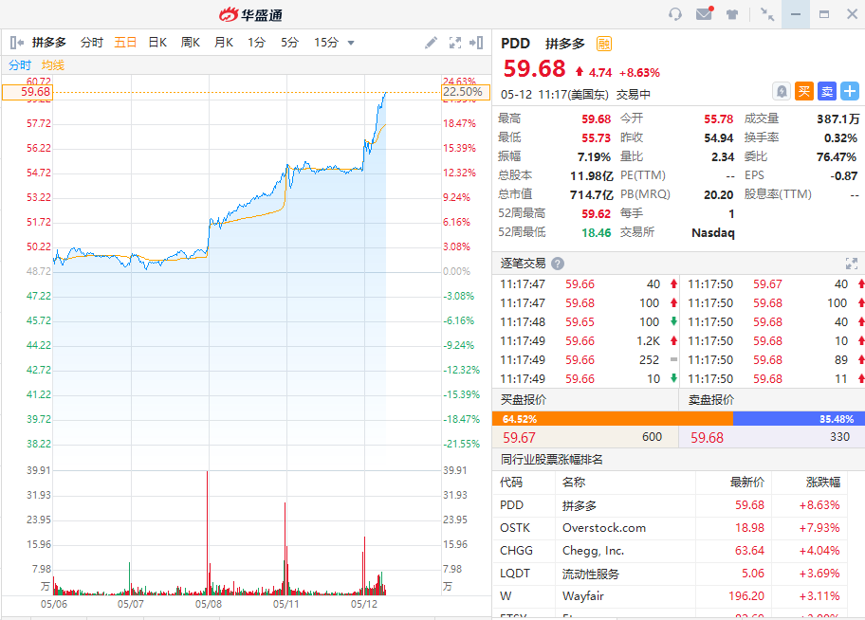Sort by 代码 column

(x=511, y=483)
